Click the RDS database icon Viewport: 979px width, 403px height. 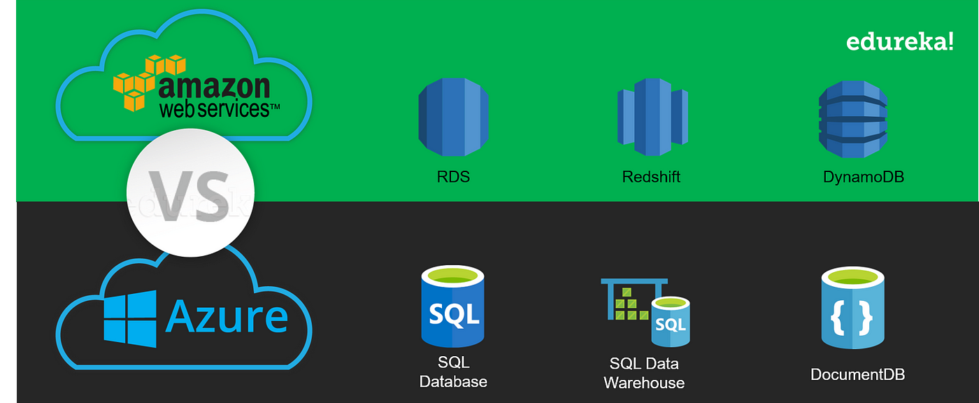pos(453,117)
